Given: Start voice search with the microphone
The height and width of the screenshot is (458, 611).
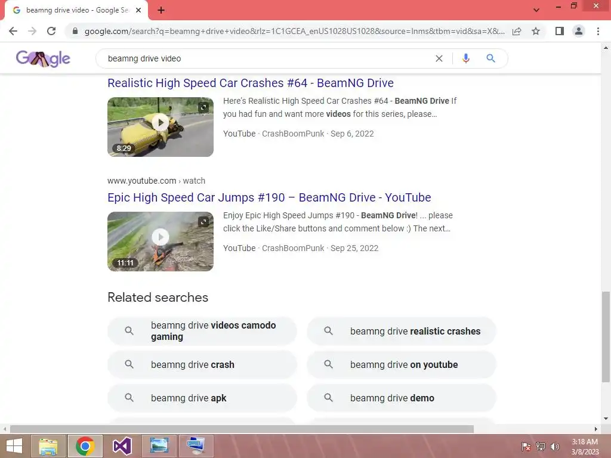Looking at the screenshot, I should click(465, 58).
